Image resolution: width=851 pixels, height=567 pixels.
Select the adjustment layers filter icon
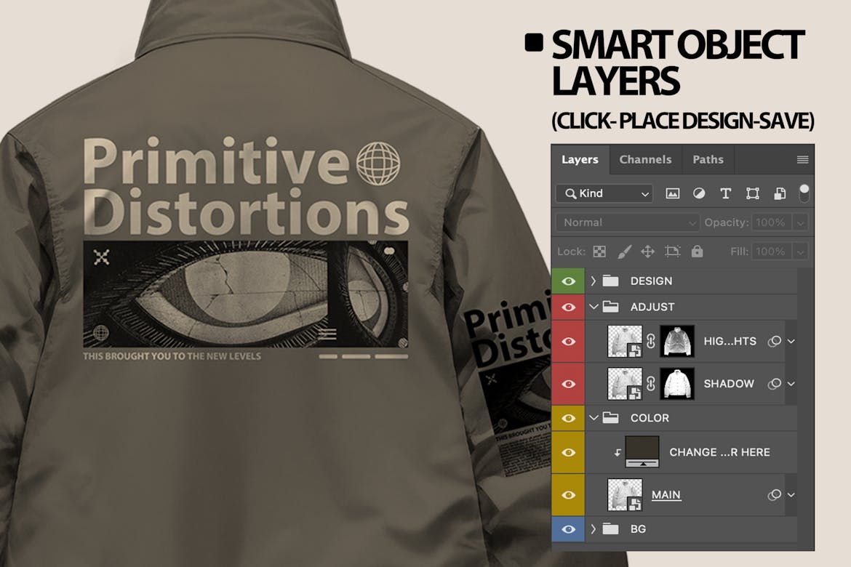[x=699, y=193]
